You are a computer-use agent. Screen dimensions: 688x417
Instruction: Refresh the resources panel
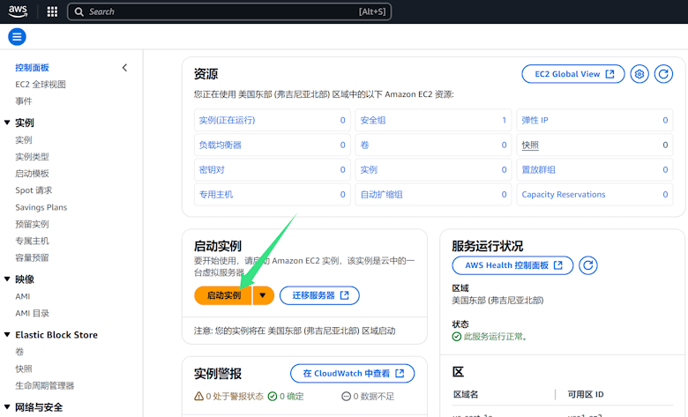[663, 74]
